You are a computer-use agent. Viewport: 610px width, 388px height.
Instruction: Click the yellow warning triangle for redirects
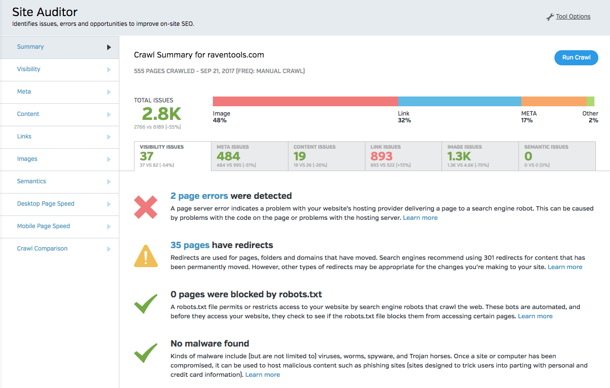coord(146,256)
